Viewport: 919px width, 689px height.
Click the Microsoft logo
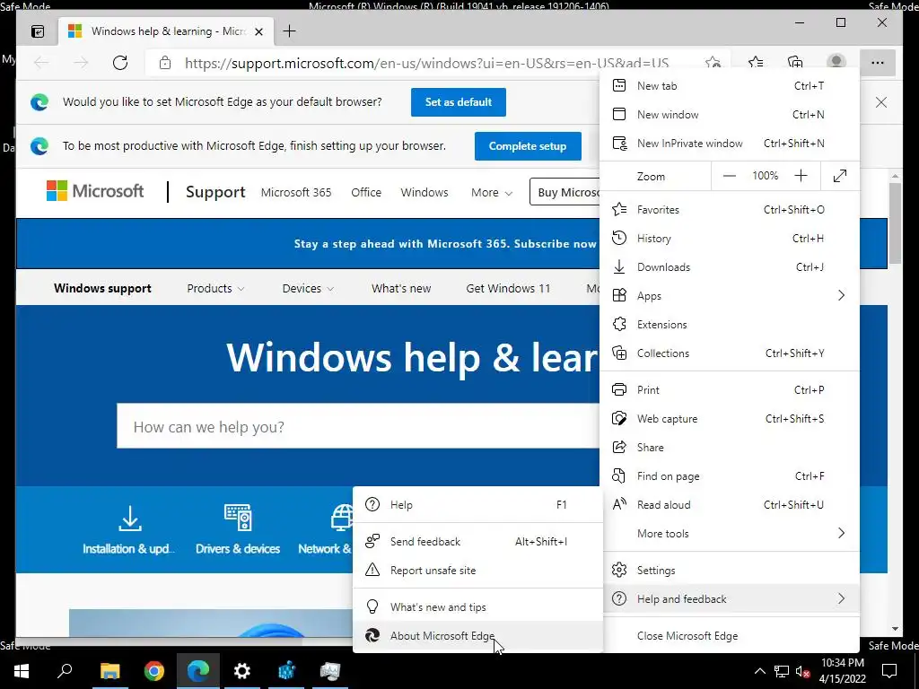click(x=95, y=191)
